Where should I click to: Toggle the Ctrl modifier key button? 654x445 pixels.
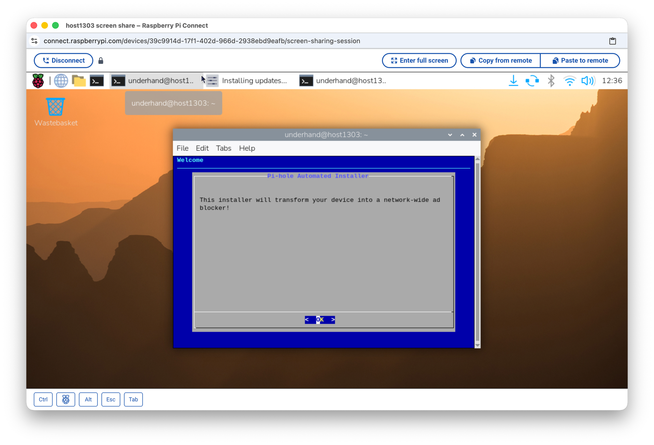[x=43, y=399]
